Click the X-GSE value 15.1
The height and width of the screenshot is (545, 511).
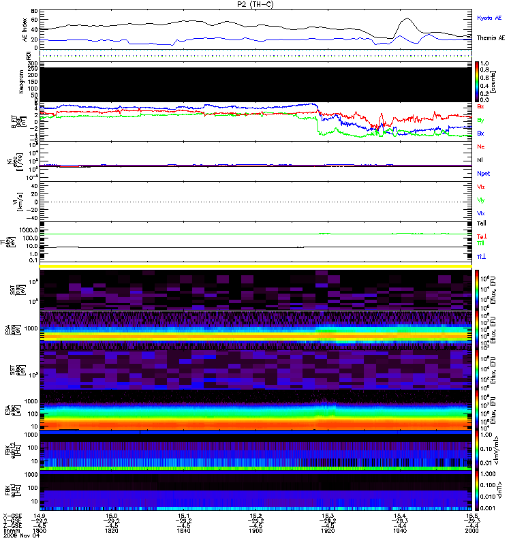click(x=183, y=516)
